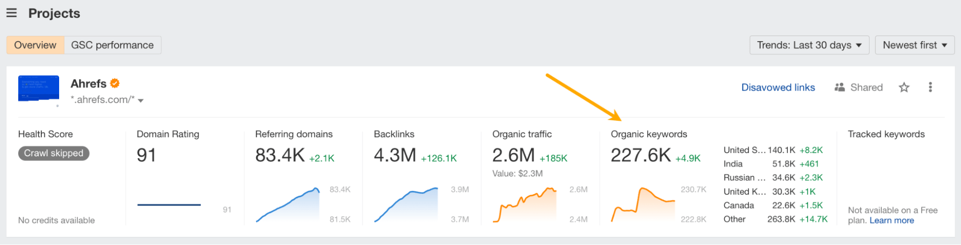This screenshot has width=961, height=245.
Task: Click the Organic traffic value 2.6M
Action: point(513,155)
